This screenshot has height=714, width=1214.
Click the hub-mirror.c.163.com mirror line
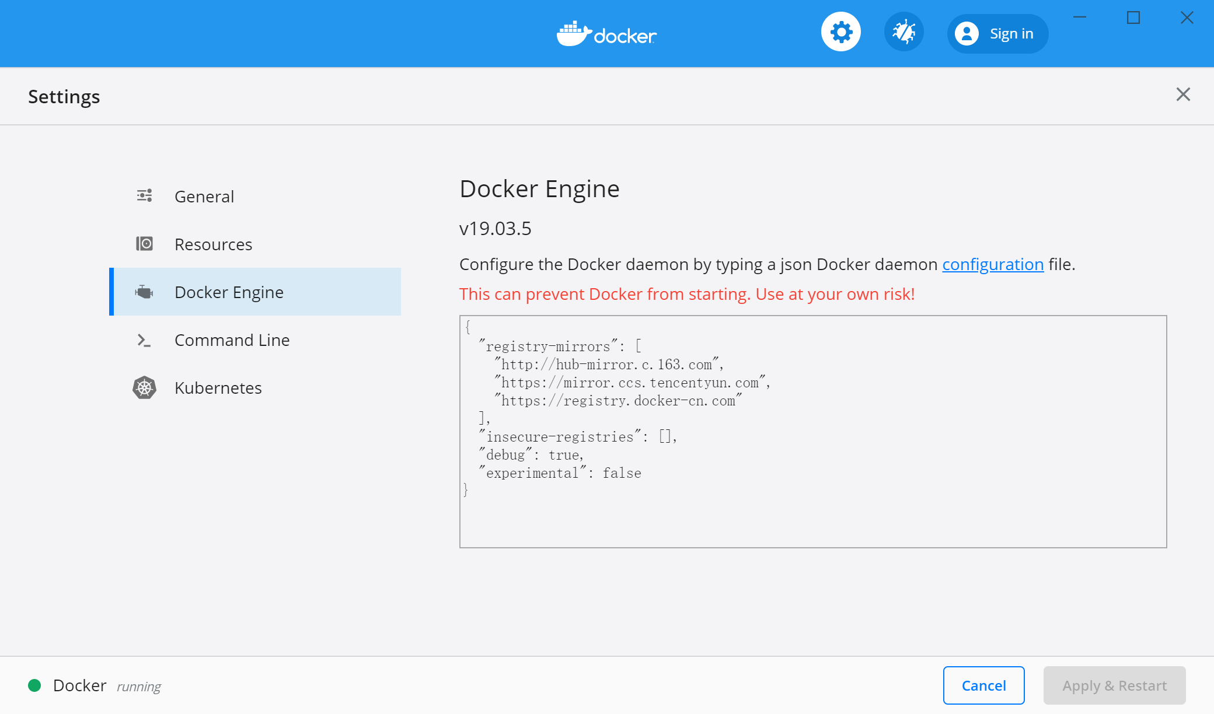click(609, 365)
